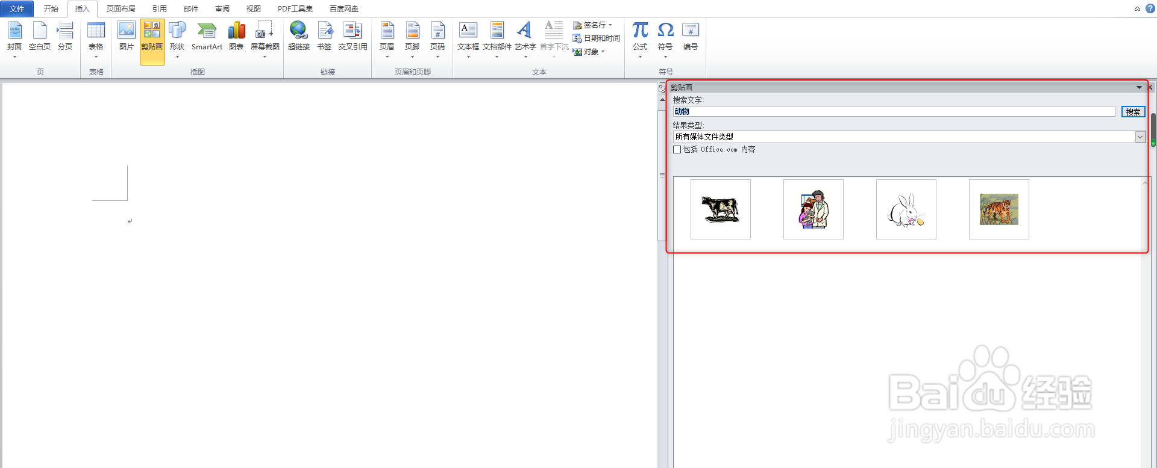The image size is (1157, 468).
Task: Open the Shapes (形状) gallery
Action: click(x=177, y=39)
